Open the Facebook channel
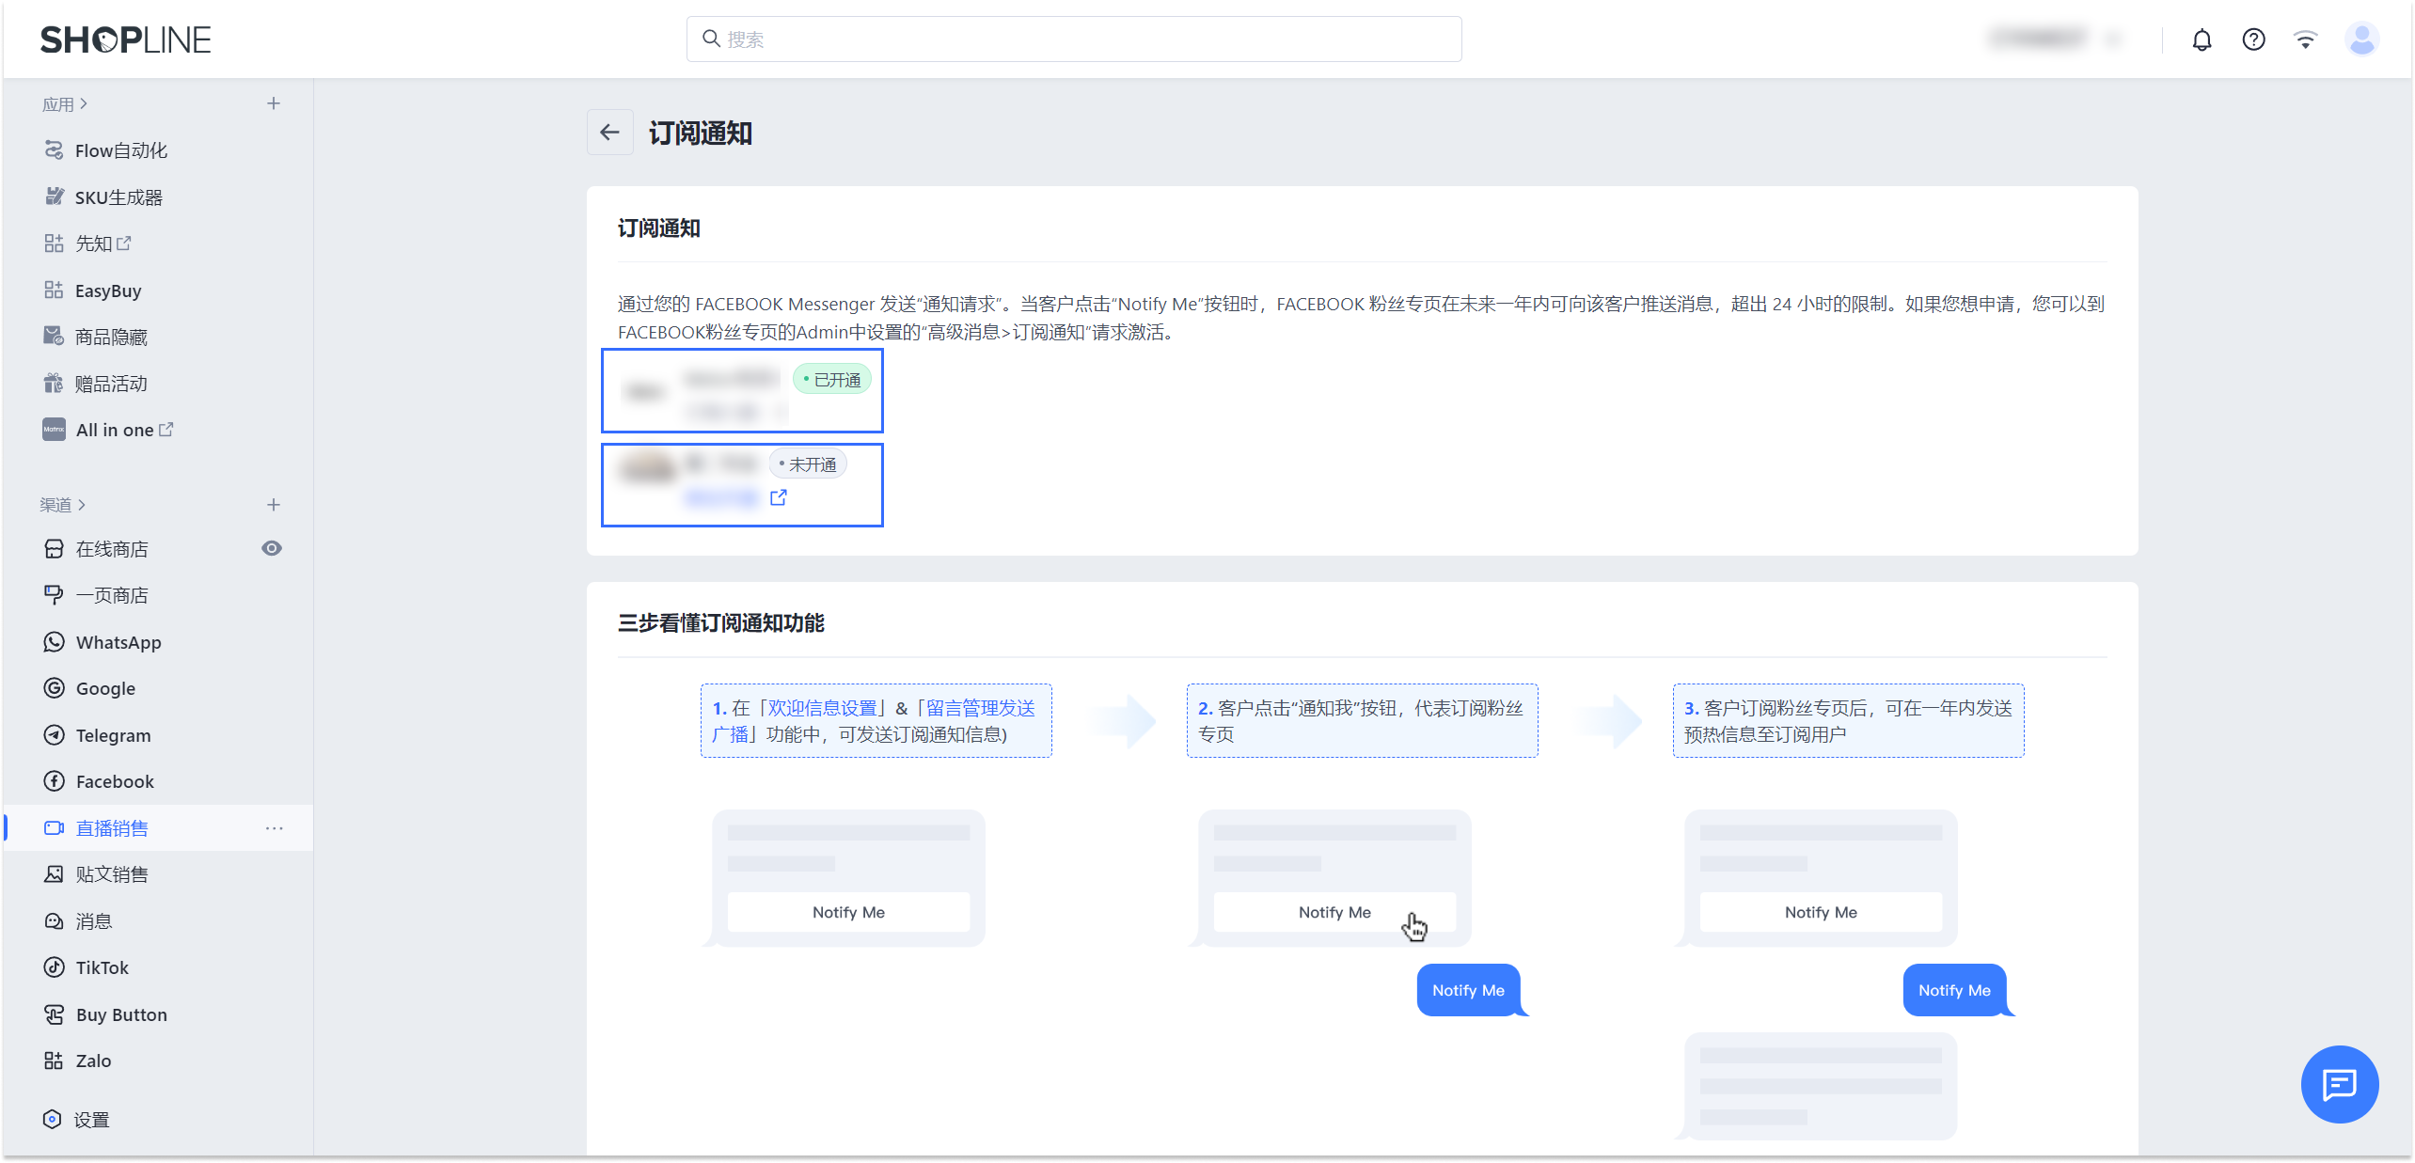Viewport: 2415px width, 1163px height. click(x=115, y=781)
